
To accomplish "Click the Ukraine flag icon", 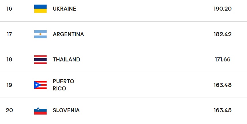I will pos(40,9).
